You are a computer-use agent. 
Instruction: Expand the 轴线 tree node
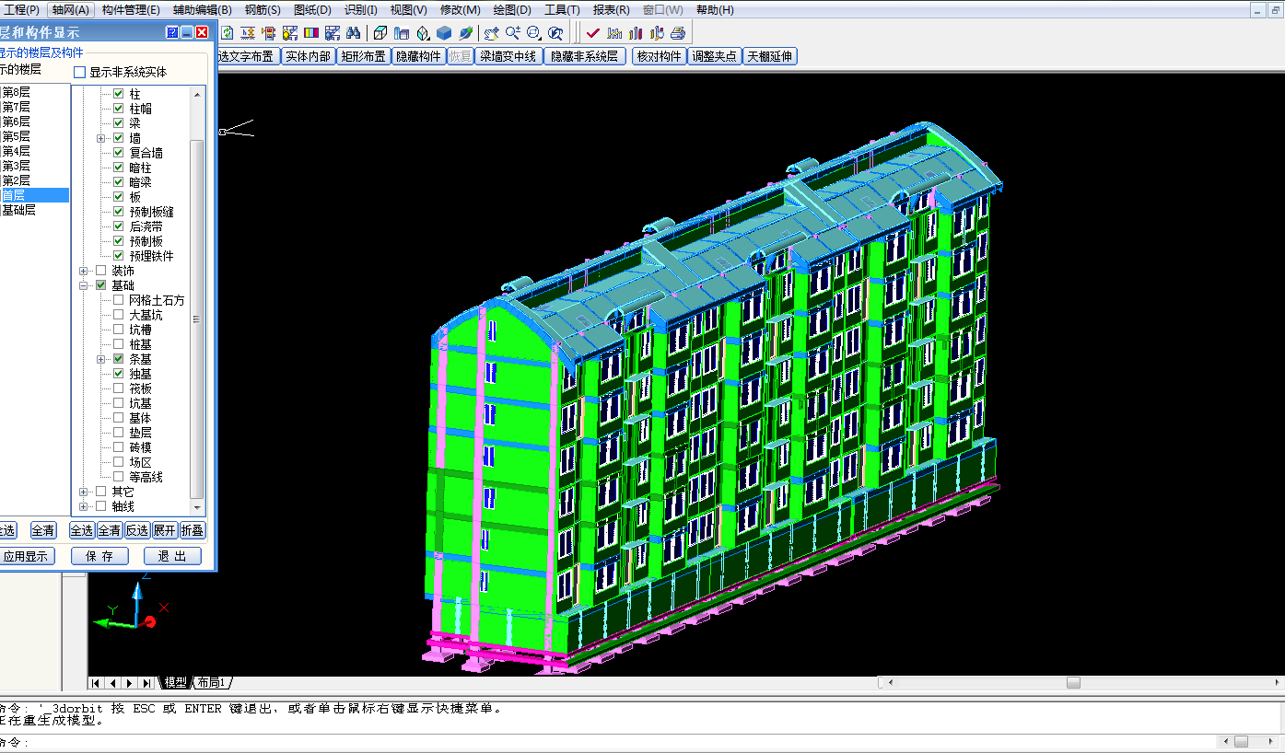pyautogui.click(x=84, y=506)
